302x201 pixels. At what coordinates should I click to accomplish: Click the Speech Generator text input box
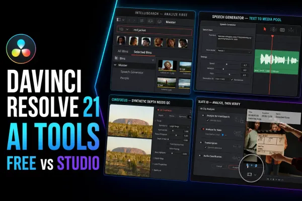[x=235, y=41]
